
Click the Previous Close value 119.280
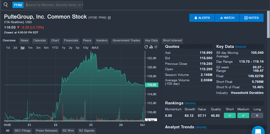pos(206,64)
